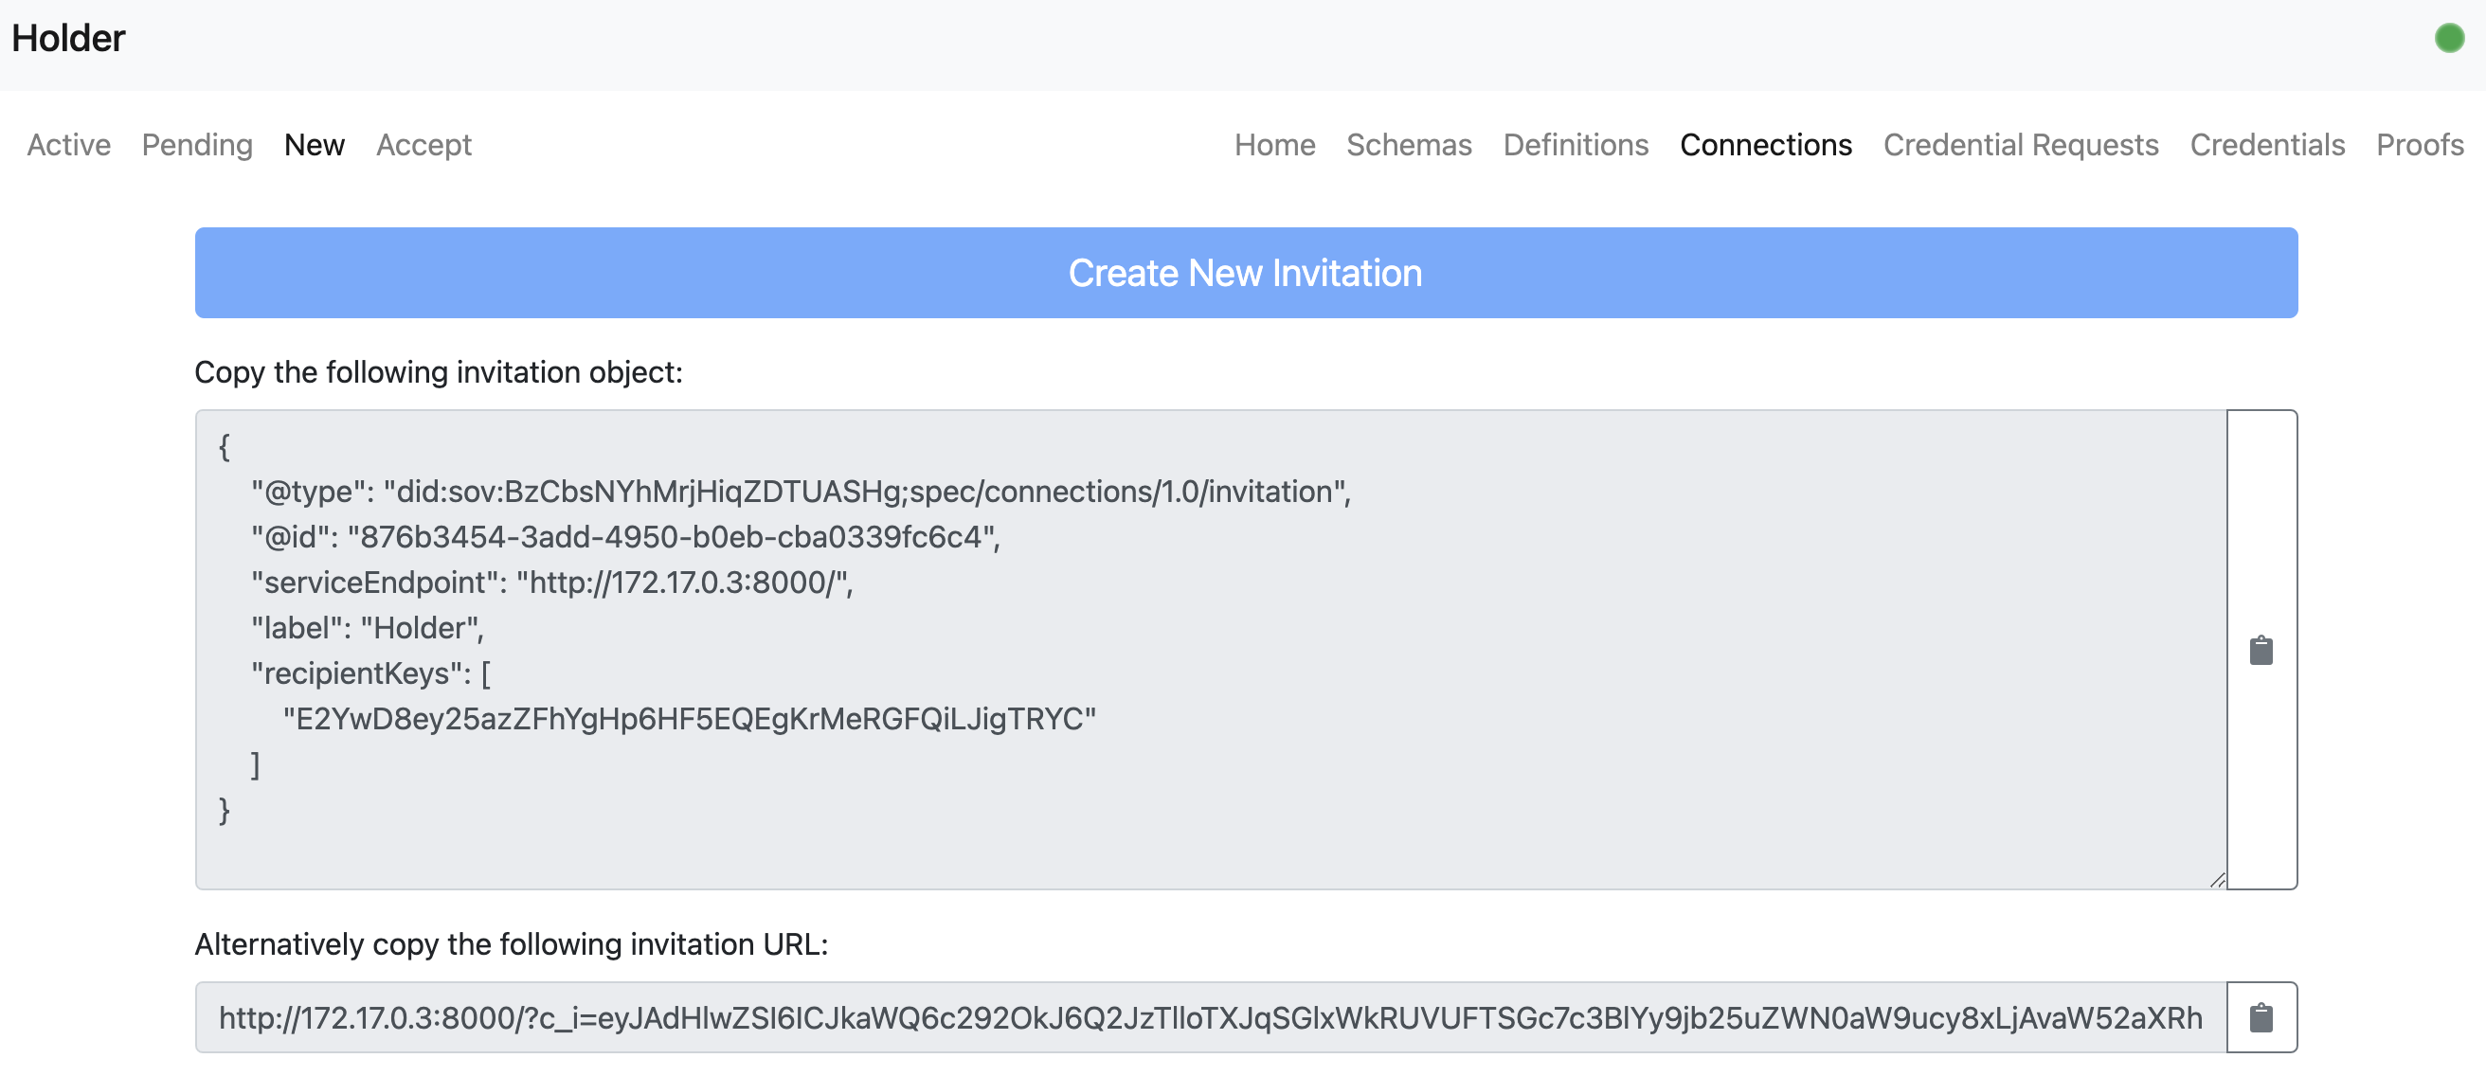Go to the Accept tab
The width and height of the screenshot is (2486, 1076).
pyautogui.click(x=423, y=145)
